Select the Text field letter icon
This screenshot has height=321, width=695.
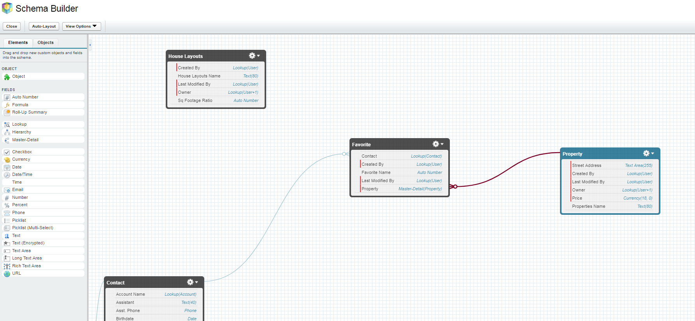point(7,236)
